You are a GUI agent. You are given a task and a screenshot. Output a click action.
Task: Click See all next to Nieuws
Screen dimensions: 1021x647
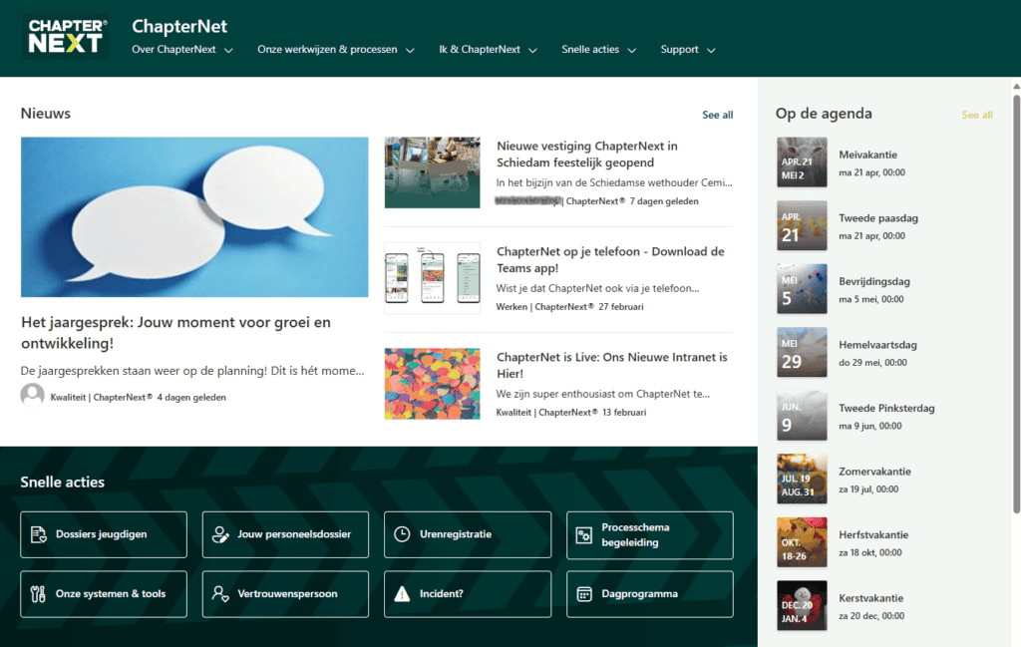718,115
